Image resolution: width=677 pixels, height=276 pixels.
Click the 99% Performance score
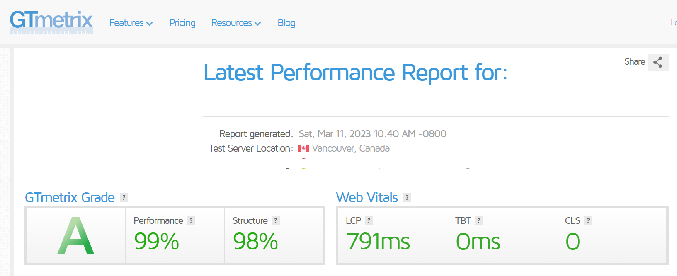157,242
